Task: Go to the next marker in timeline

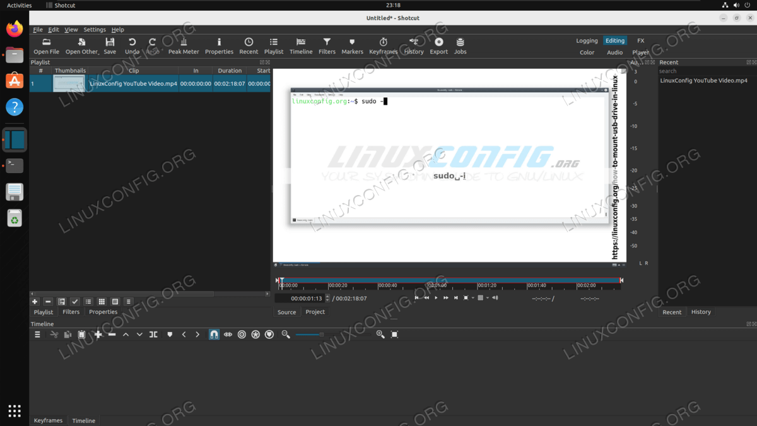Action: coord(197,334)
